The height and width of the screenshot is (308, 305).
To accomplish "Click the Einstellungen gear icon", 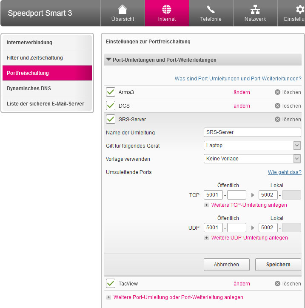I will pyautogui.click(x=300, y=9).
